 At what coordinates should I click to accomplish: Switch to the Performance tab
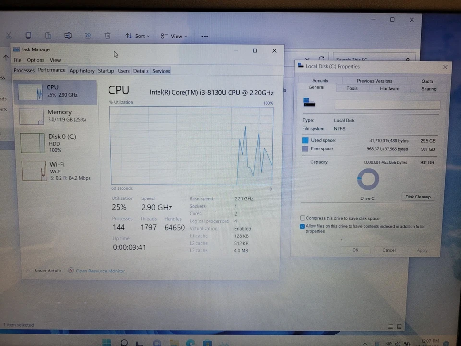tap(52, 70)
